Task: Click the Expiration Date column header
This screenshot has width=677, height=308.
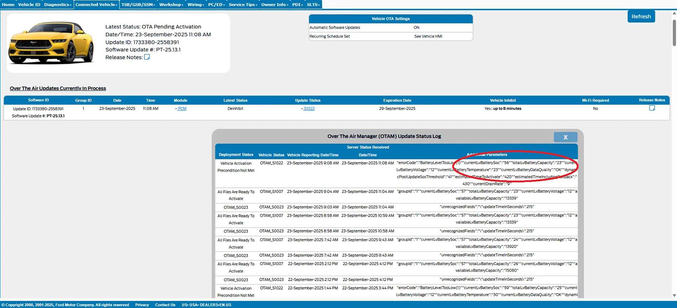Action: (397, 100)
